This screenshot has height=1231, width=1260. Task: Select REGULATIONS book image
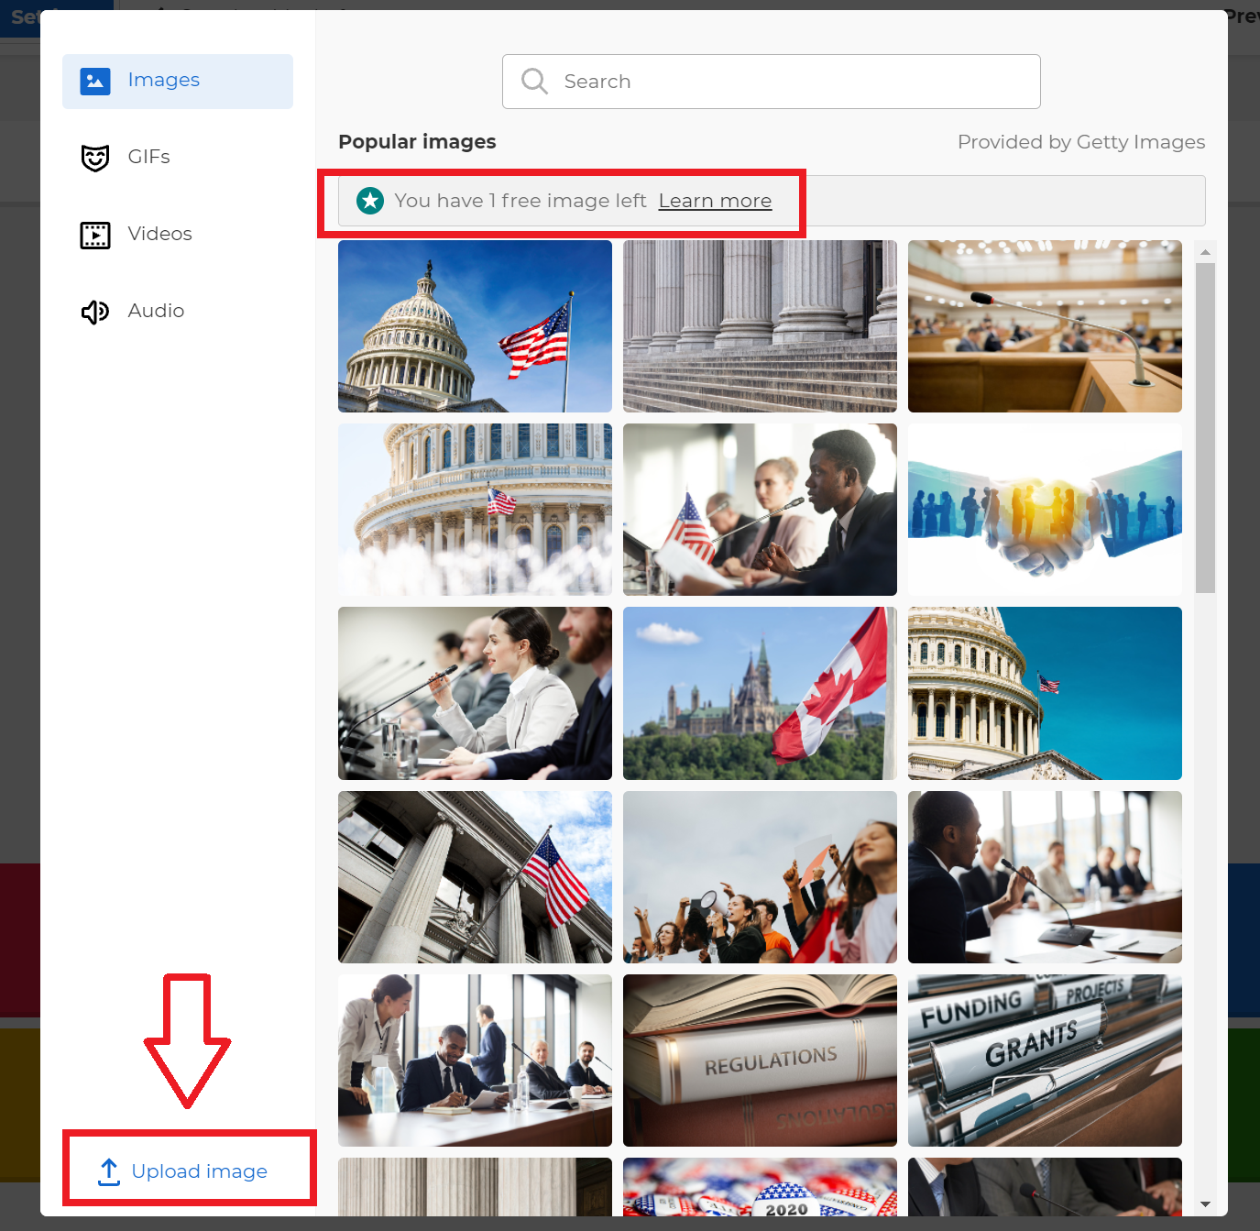point(760,1061)
